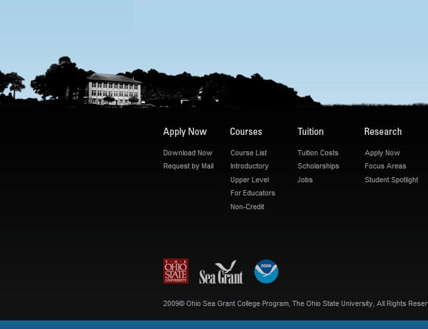
Task: View the Tuition Costs link
Action: (x=318, y=153)
